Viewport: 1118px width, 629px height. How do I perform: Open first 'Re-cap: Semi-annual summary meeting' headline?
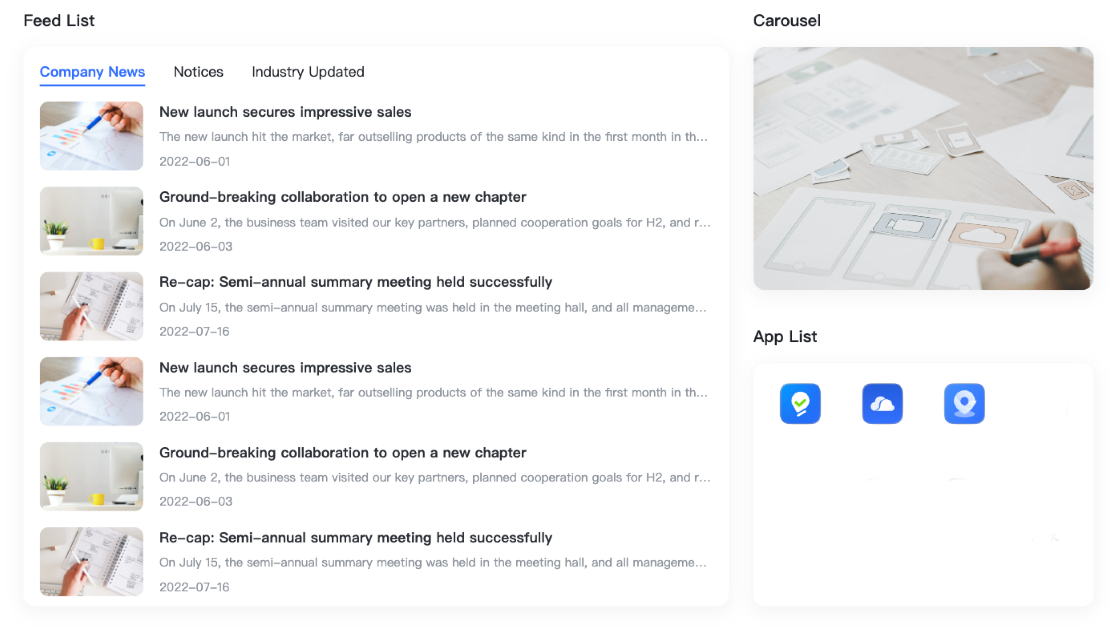356,282
